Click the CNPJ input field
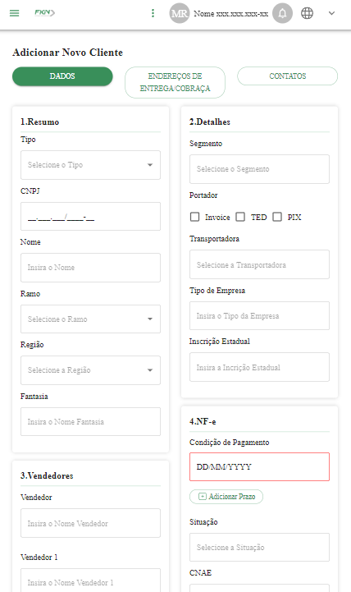 (x=90, y=216)
